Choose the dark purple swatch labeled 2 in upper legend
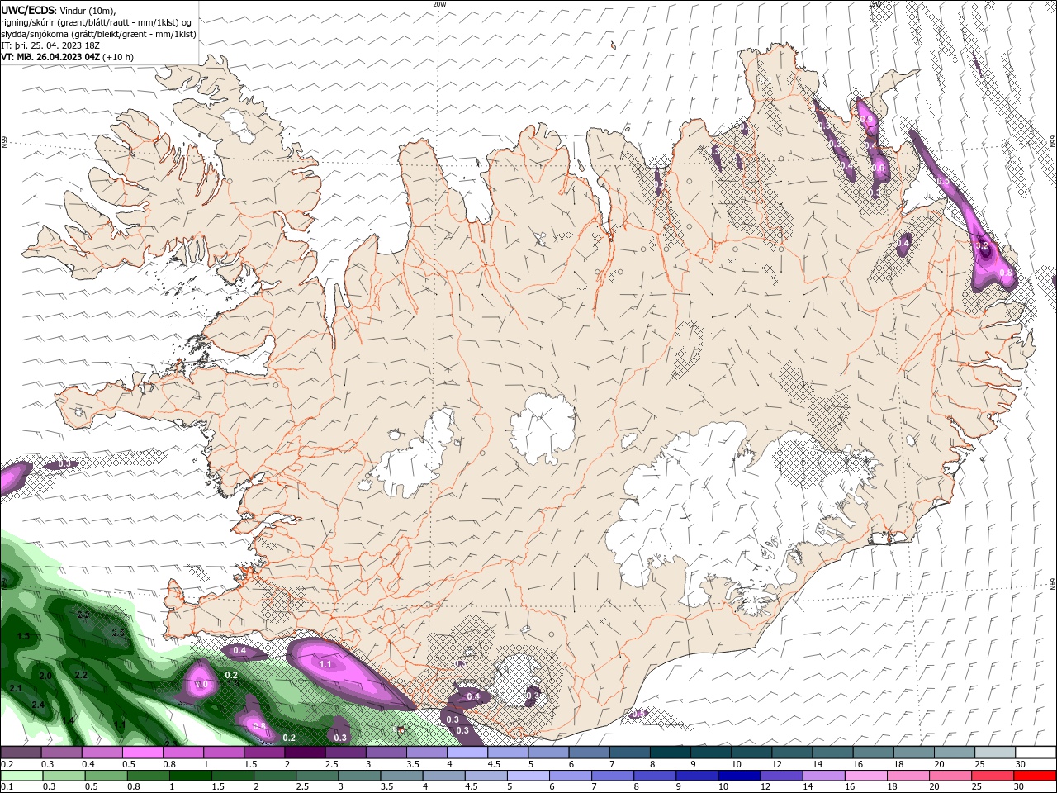 click(x=305, y=753)
